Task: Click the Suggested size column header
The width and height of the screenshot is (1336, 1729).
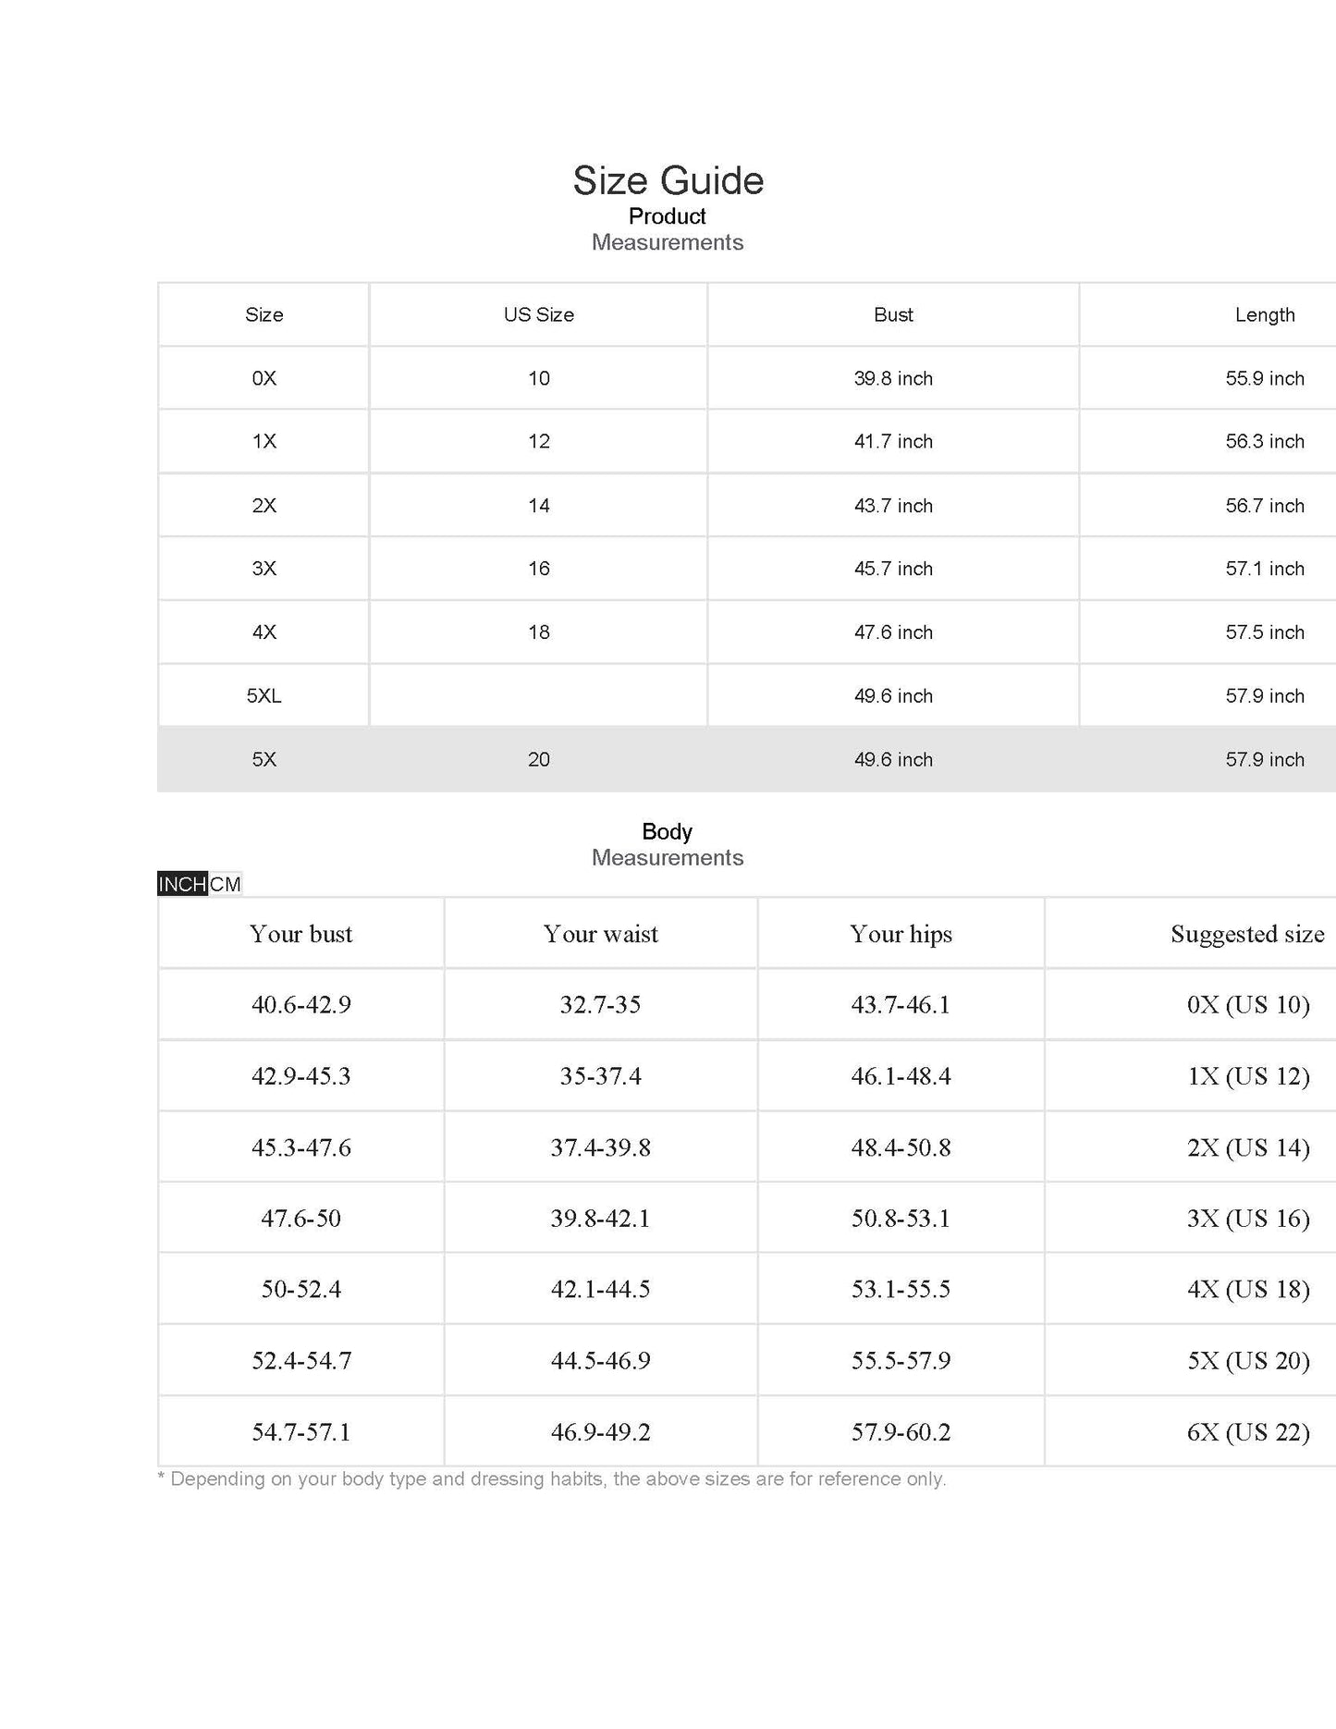Action: click(x=1247, y=934)
